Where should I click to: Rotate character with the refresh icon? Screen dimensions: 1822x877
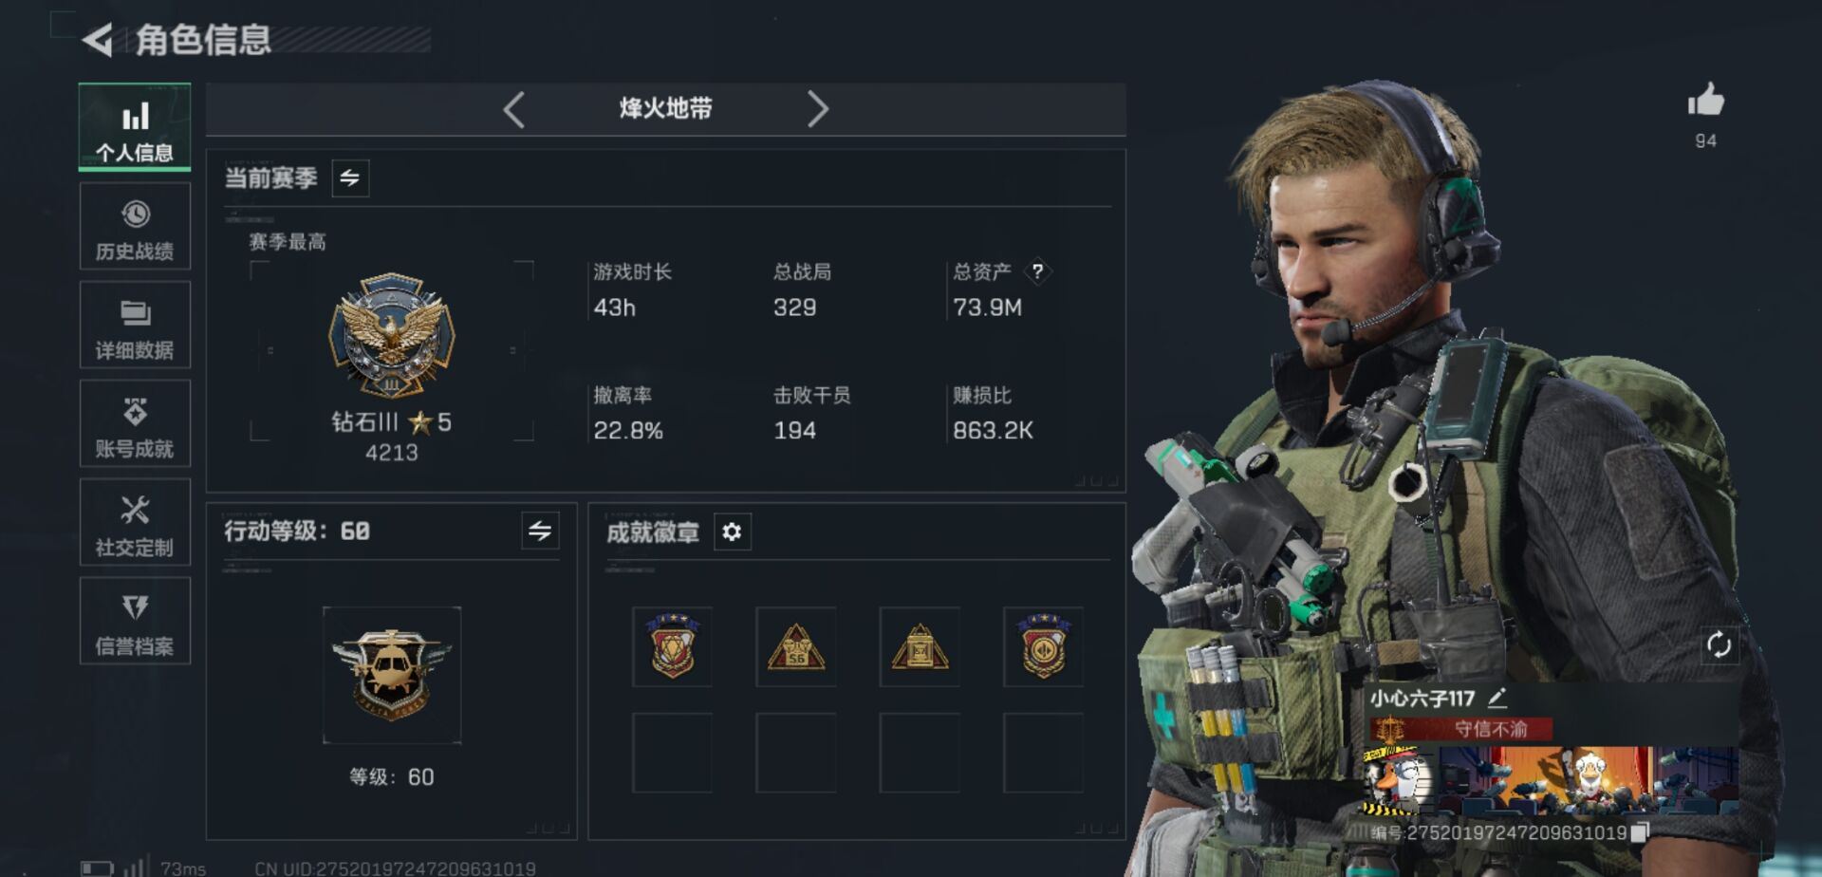(x=1719, y=645)
